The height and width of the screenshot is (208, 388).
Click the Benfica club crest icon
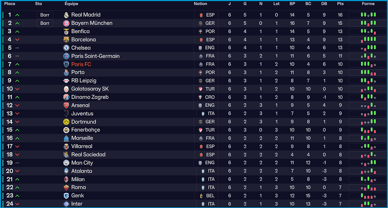[66, 31]
